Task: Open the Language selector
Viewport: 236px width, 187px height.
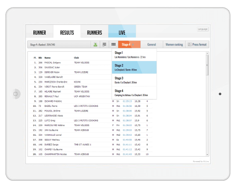Action: tap(203, 29)
